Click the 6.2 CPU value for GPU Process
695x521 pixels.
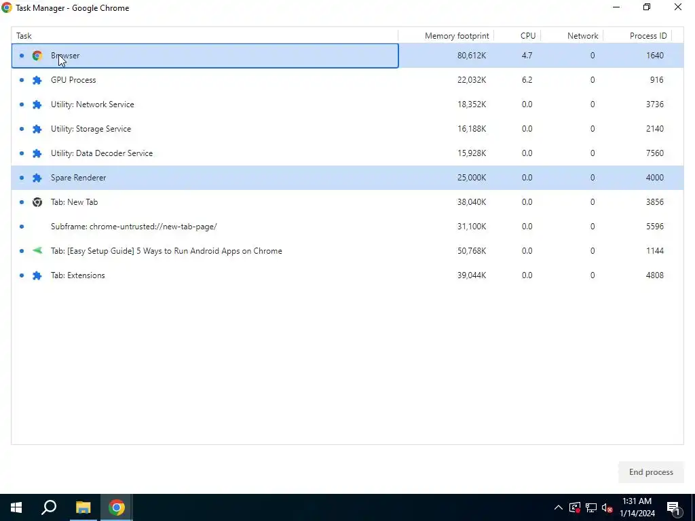[527, 80]
